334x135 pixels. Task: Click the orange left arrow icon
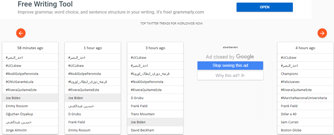(x=21, y=33)
